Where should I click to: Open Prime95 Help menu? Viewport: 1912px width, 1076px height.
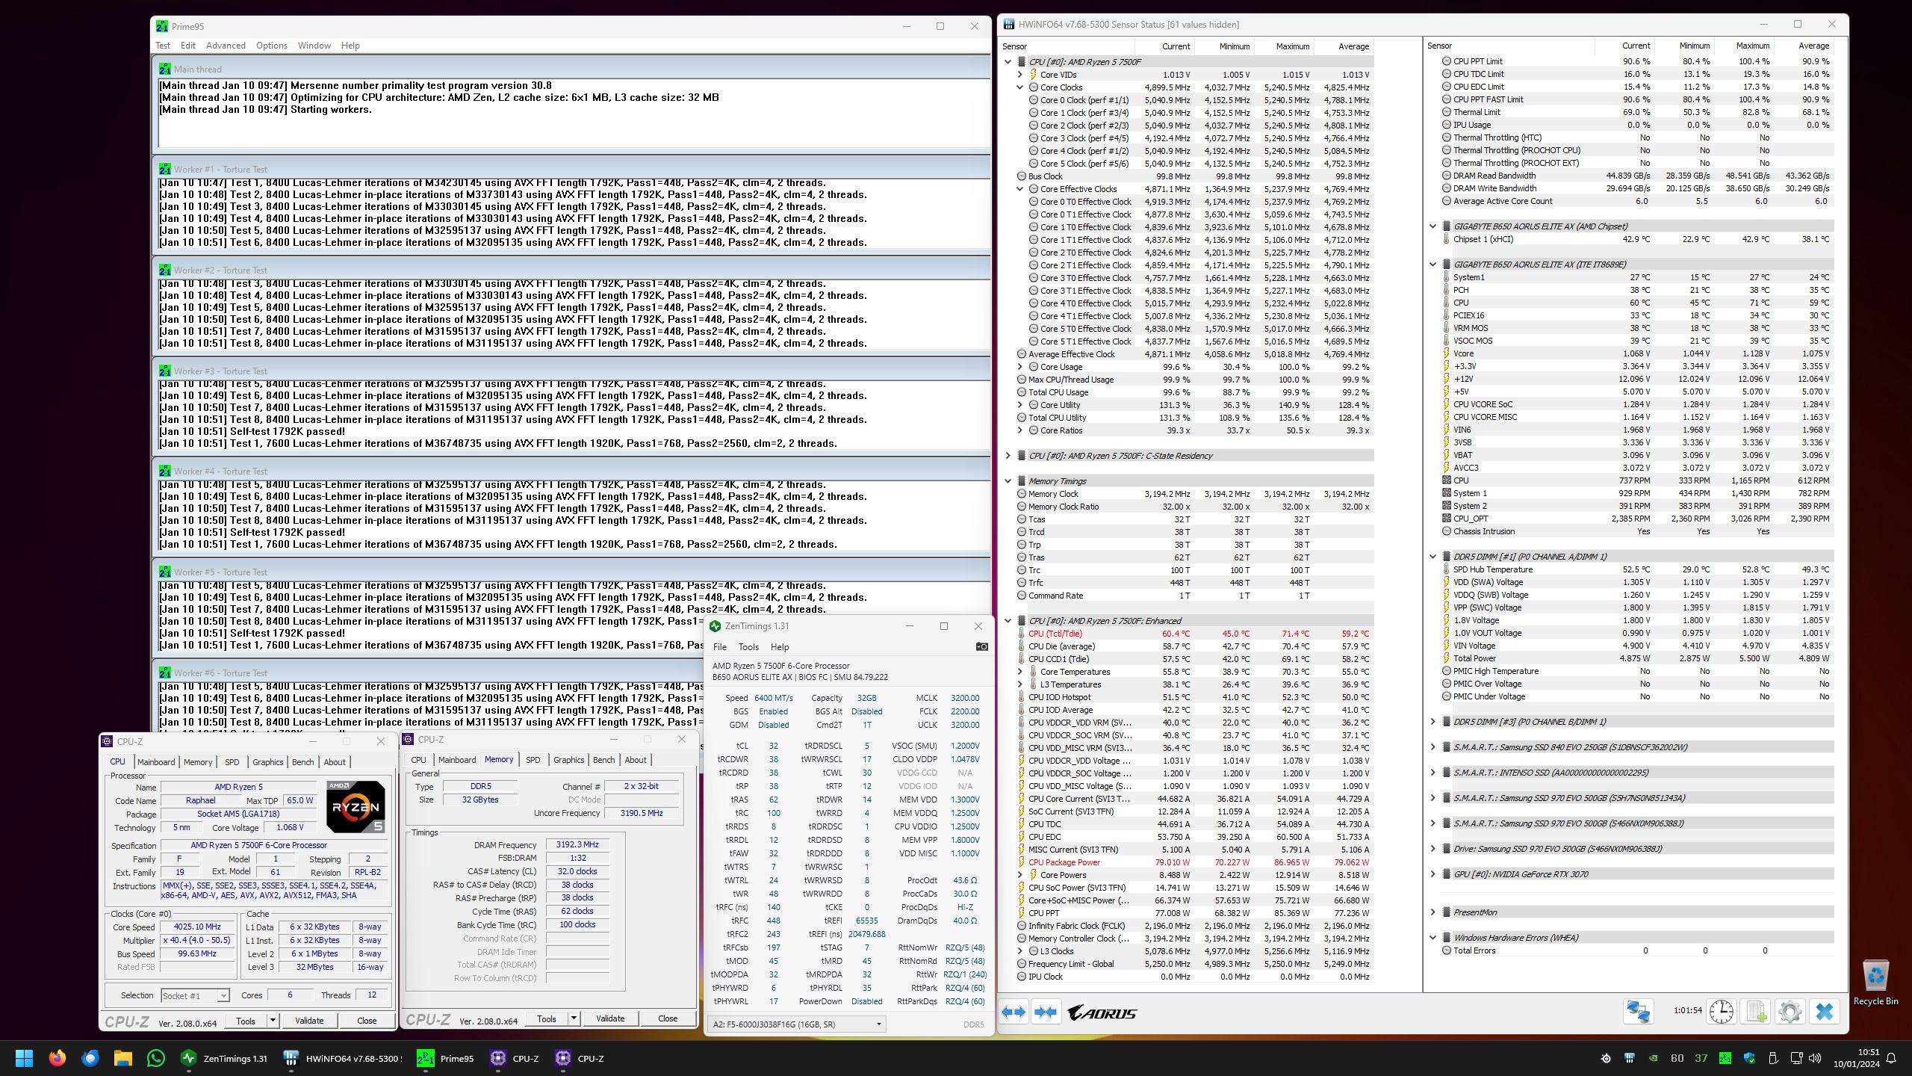point(350,46)
